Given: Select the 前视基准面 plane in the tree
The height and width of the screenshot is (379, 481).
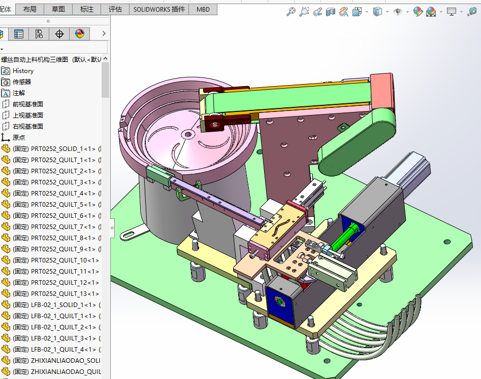Looking at the screenshot, I should (x=28, y=104).
